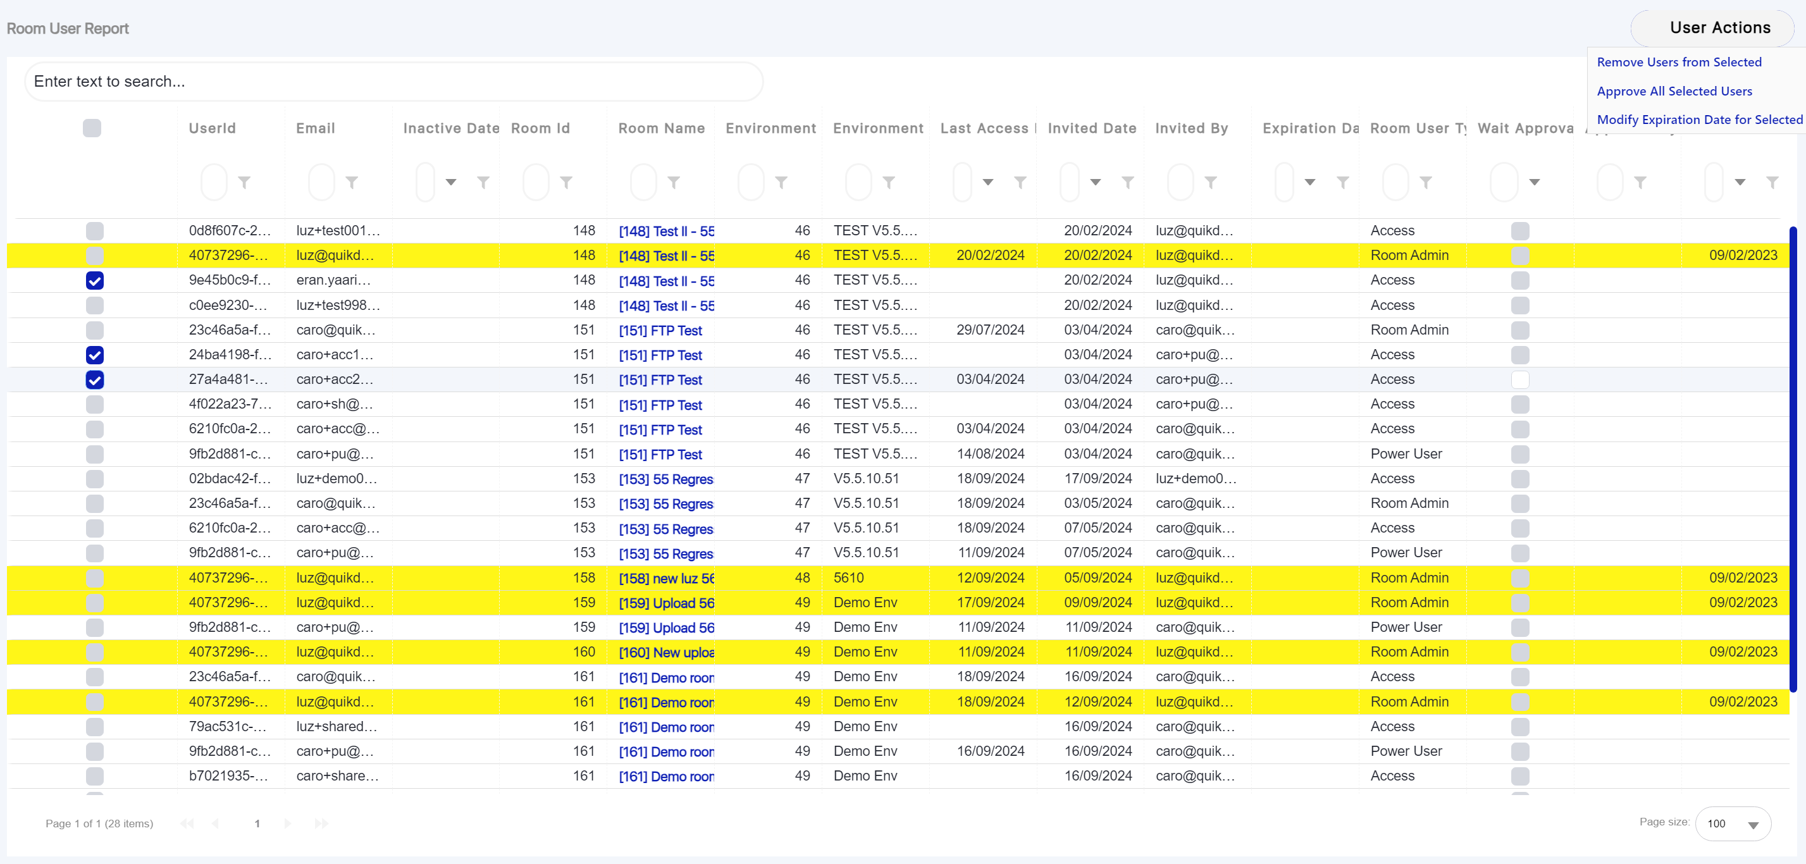Go to the previous page arrow
Image resolution: width=1806 pixels, height=864 pixels.
pos(216,824)
